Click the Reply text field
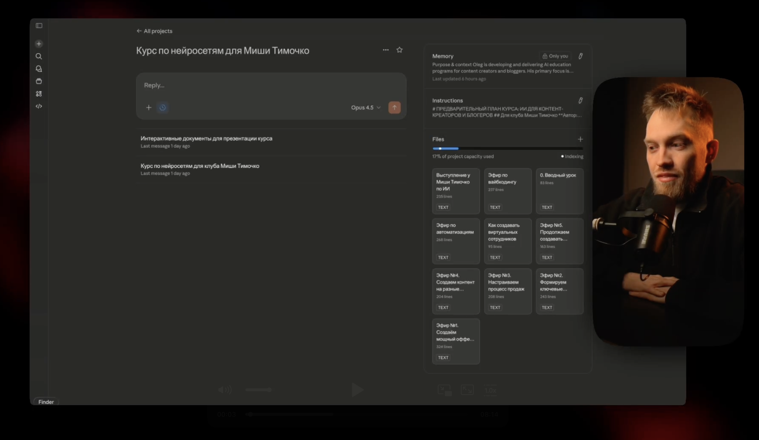This screenshot has height=440, width=759. coord(271,85)
